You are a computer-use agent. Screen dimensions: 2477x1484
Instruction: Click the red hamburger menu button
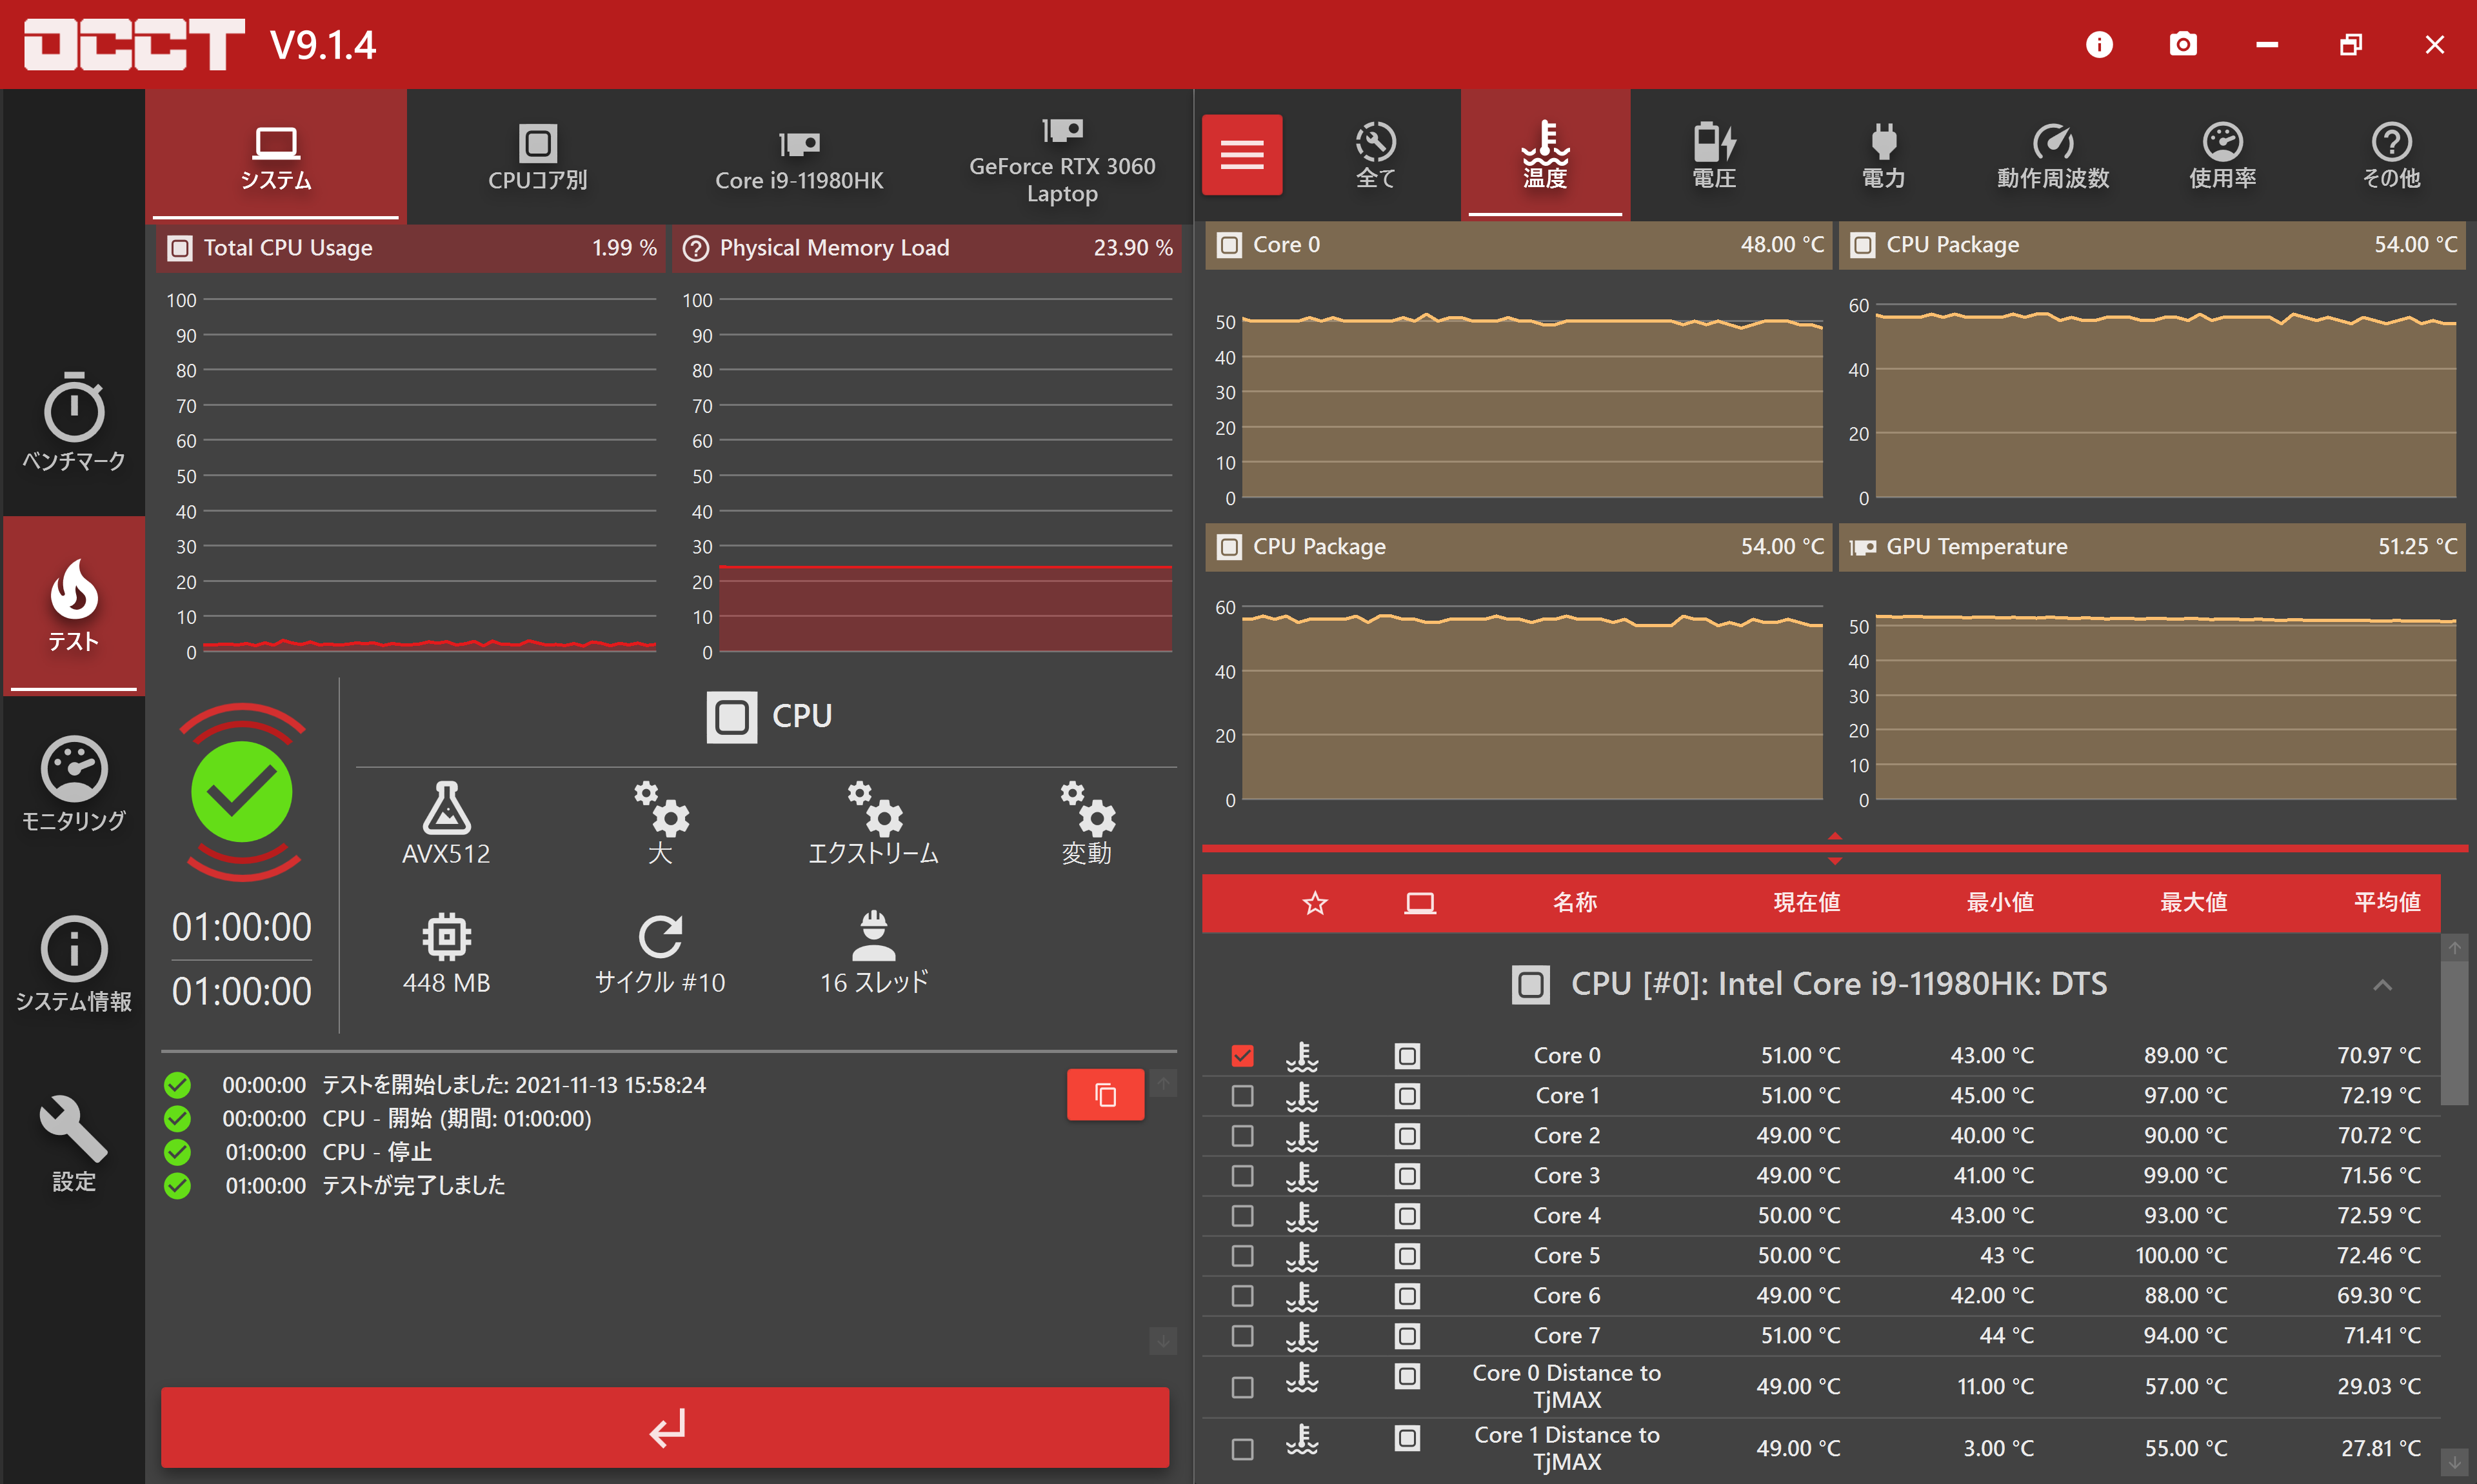pos(1242,154)
